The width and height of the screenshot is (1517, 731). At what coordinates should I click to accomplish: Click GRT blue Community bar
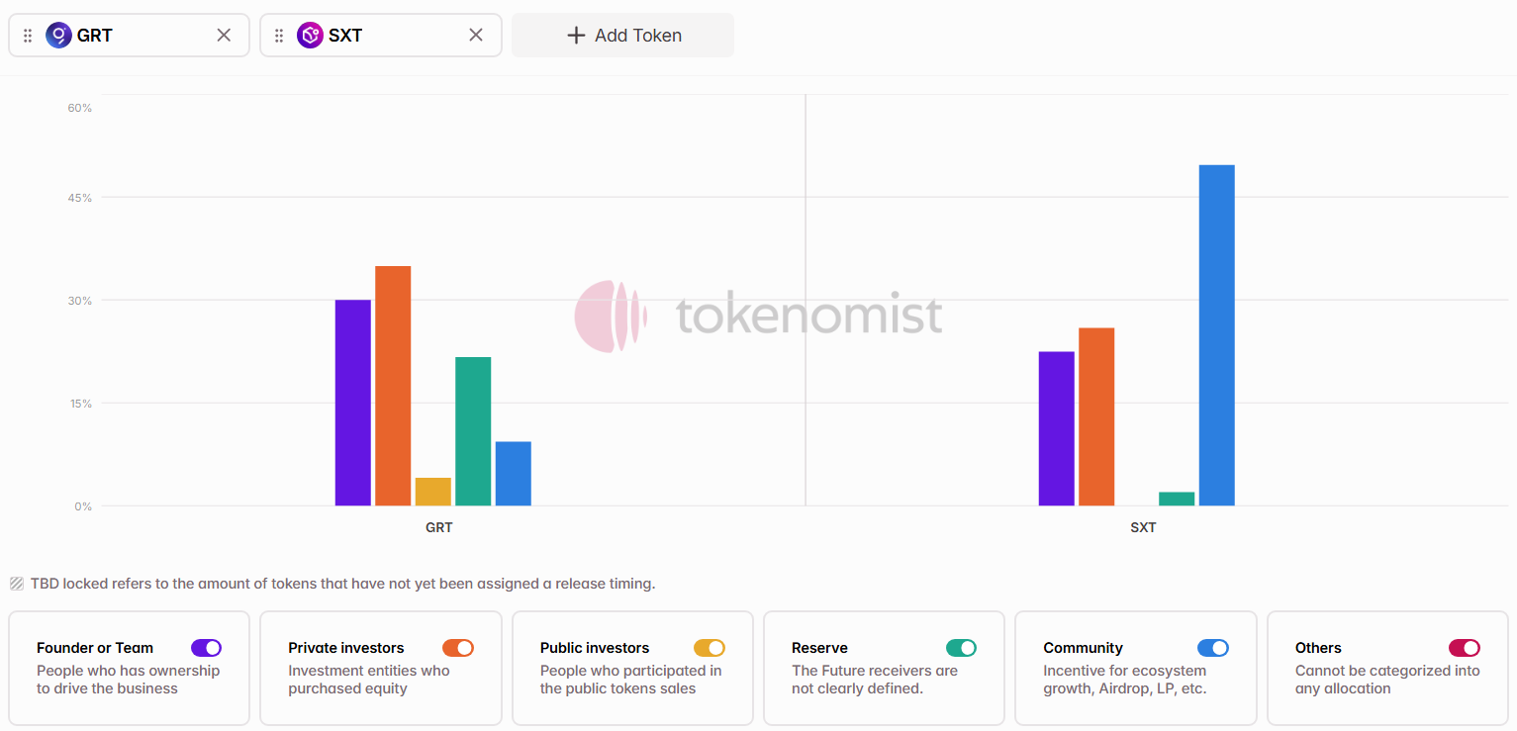514,474
